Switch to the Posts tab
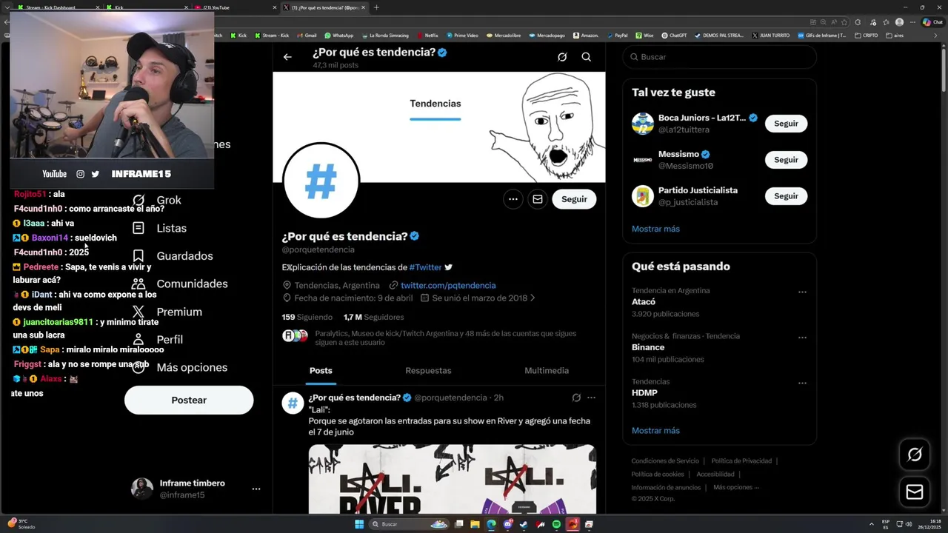The height and width of the screenshot is (533, 948). (x=321, y=371)
